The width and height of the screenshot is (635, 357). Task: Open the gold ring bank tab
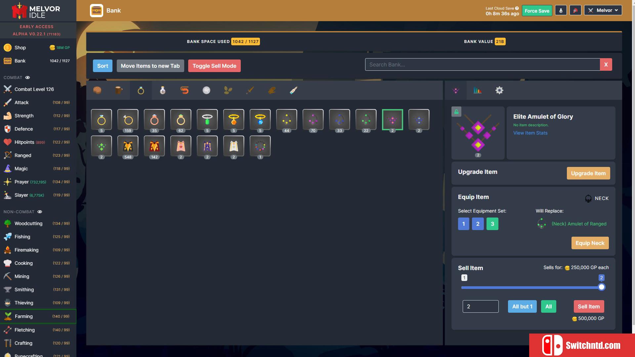pos(141,90)
